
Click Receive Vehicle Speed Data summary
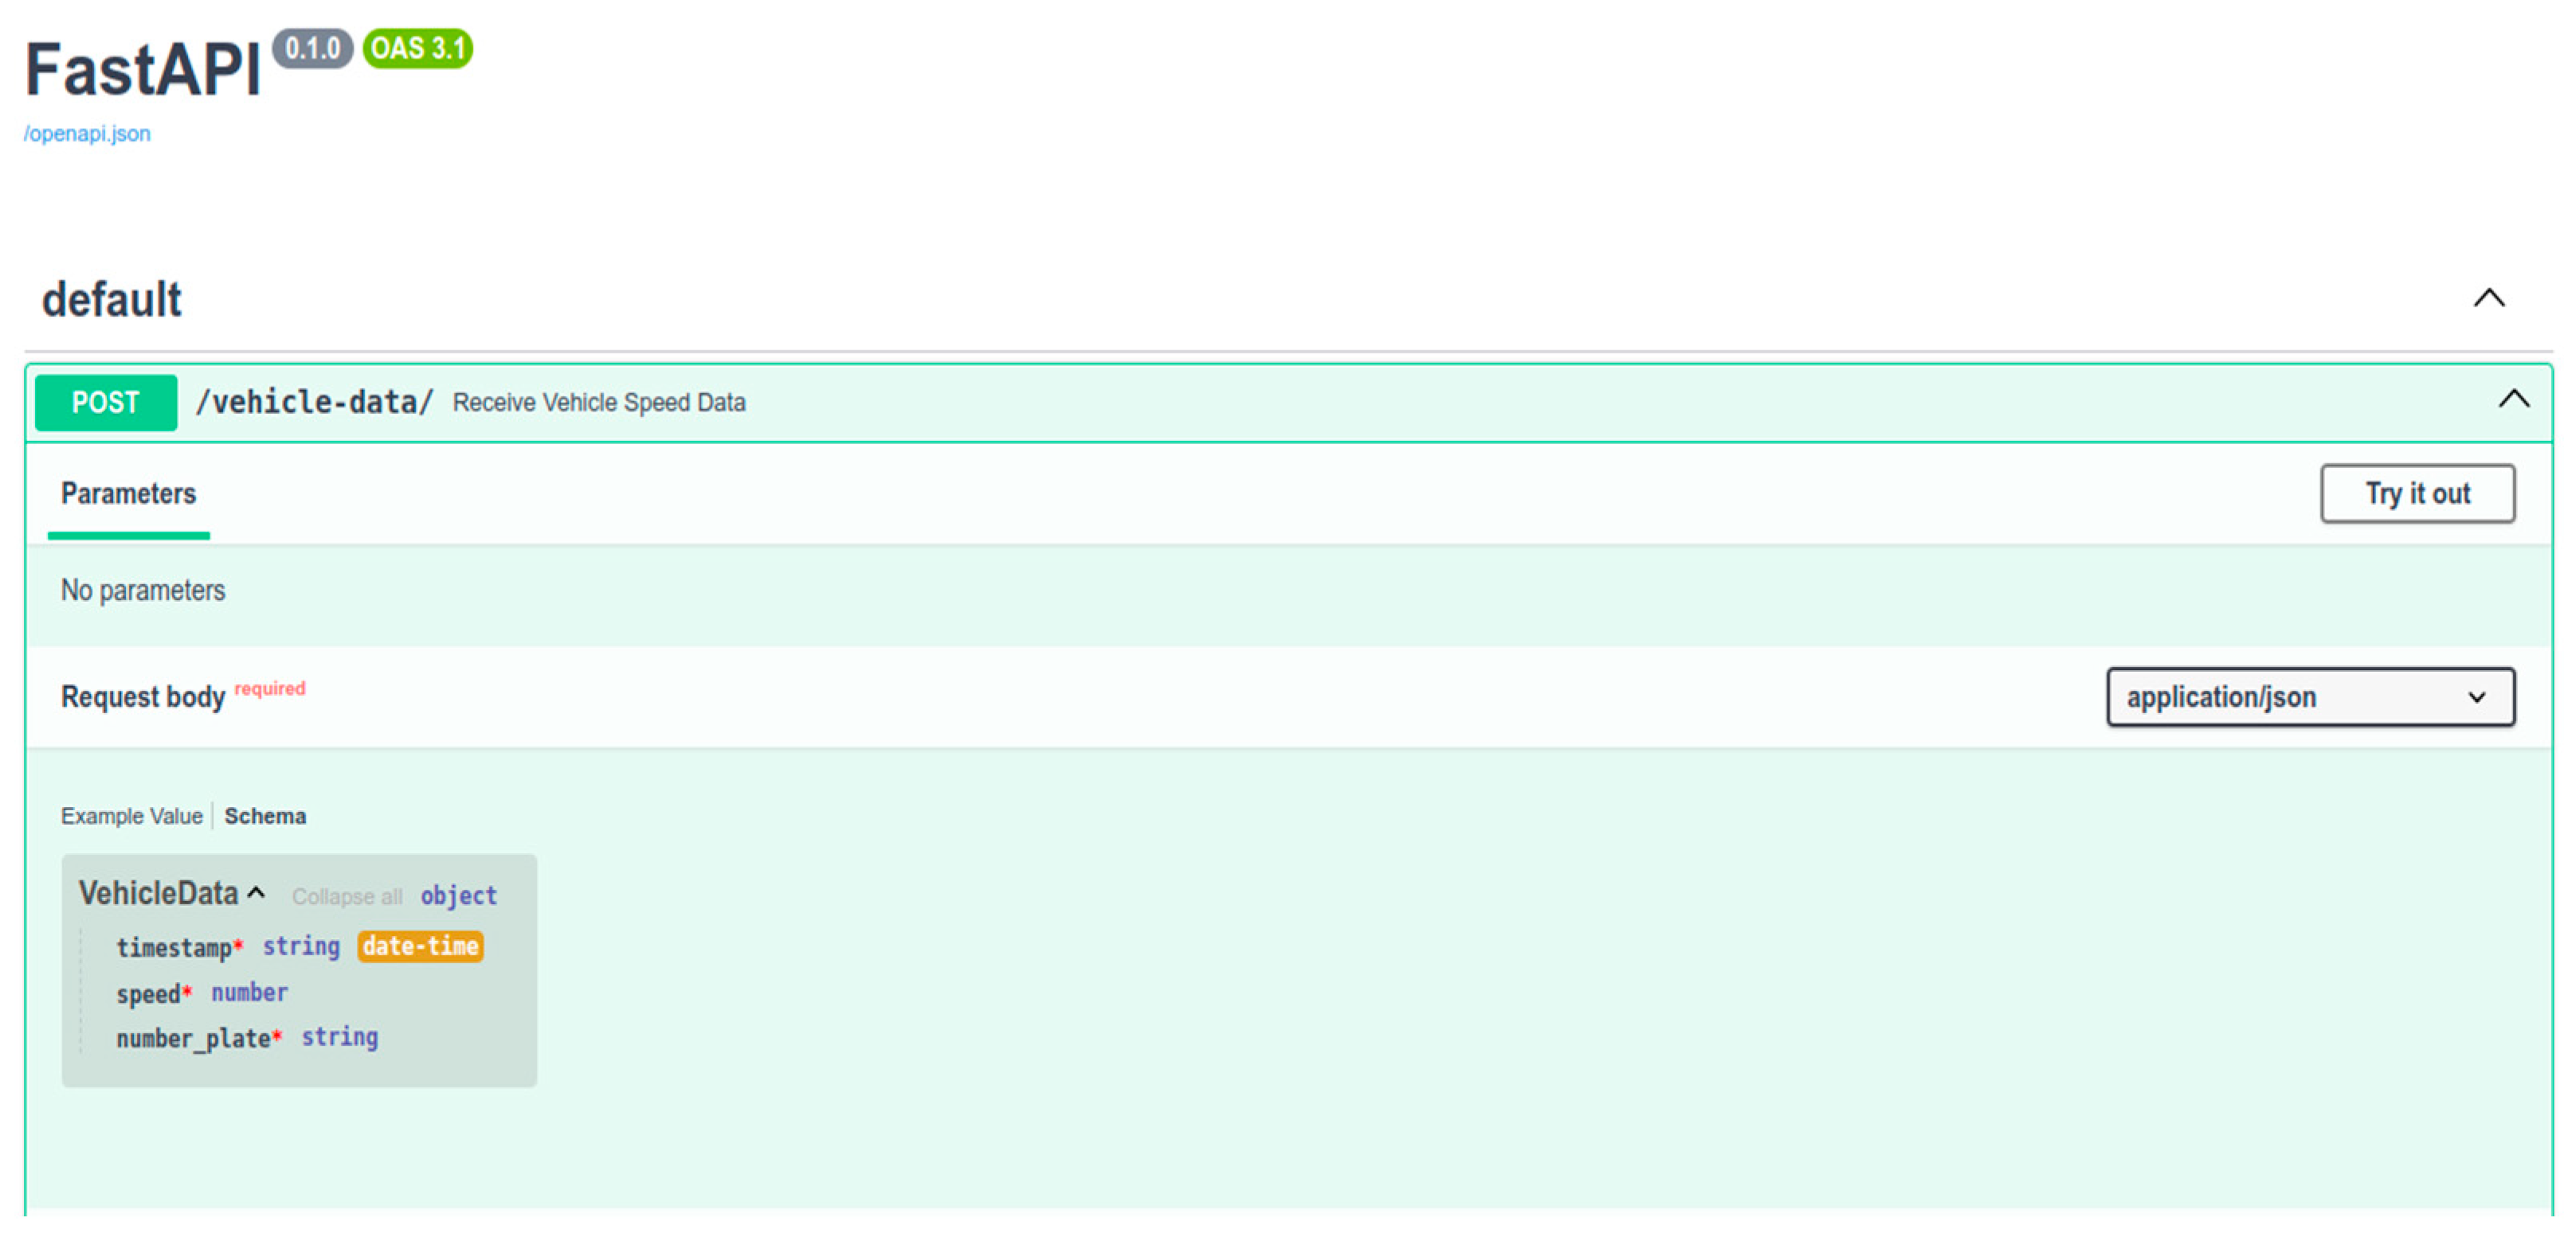598,403
